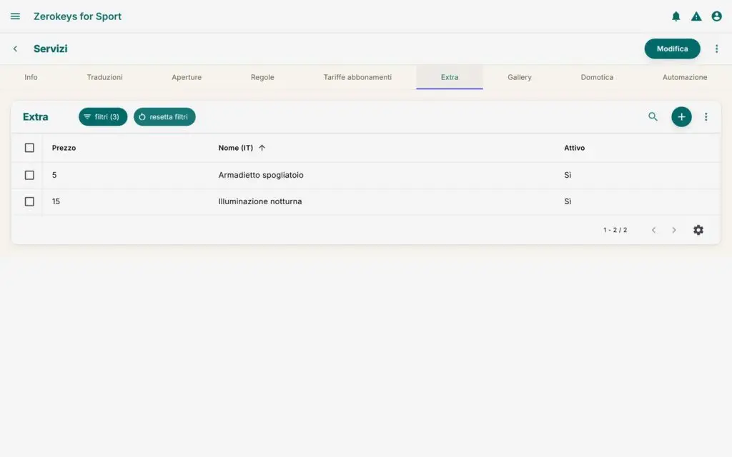The image size is (732, 457).
Task: Open the notifications bell
Action: click(x=676, y=16)
